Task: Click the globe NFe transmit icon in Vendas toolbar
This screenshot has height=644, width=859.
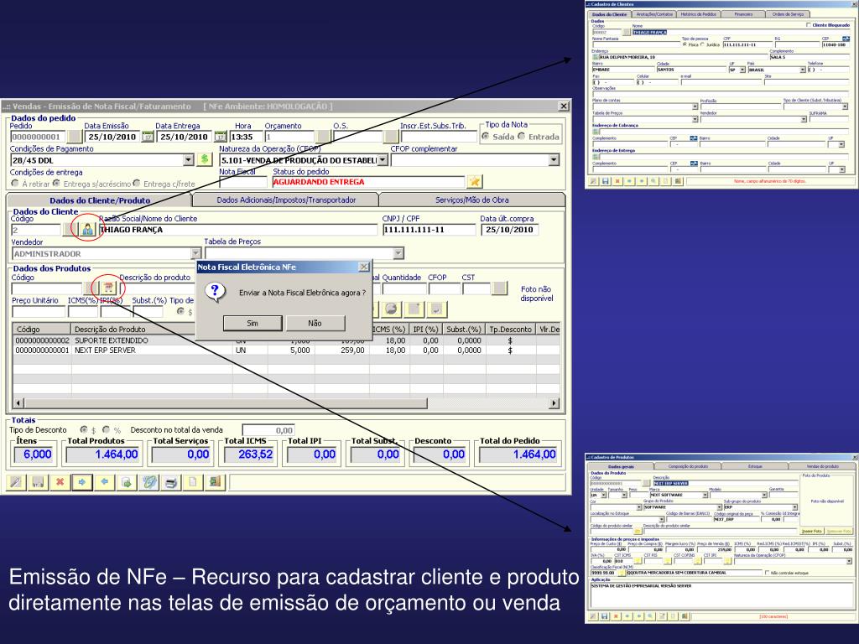Action: pyautogui.click(x=149, y=482)
